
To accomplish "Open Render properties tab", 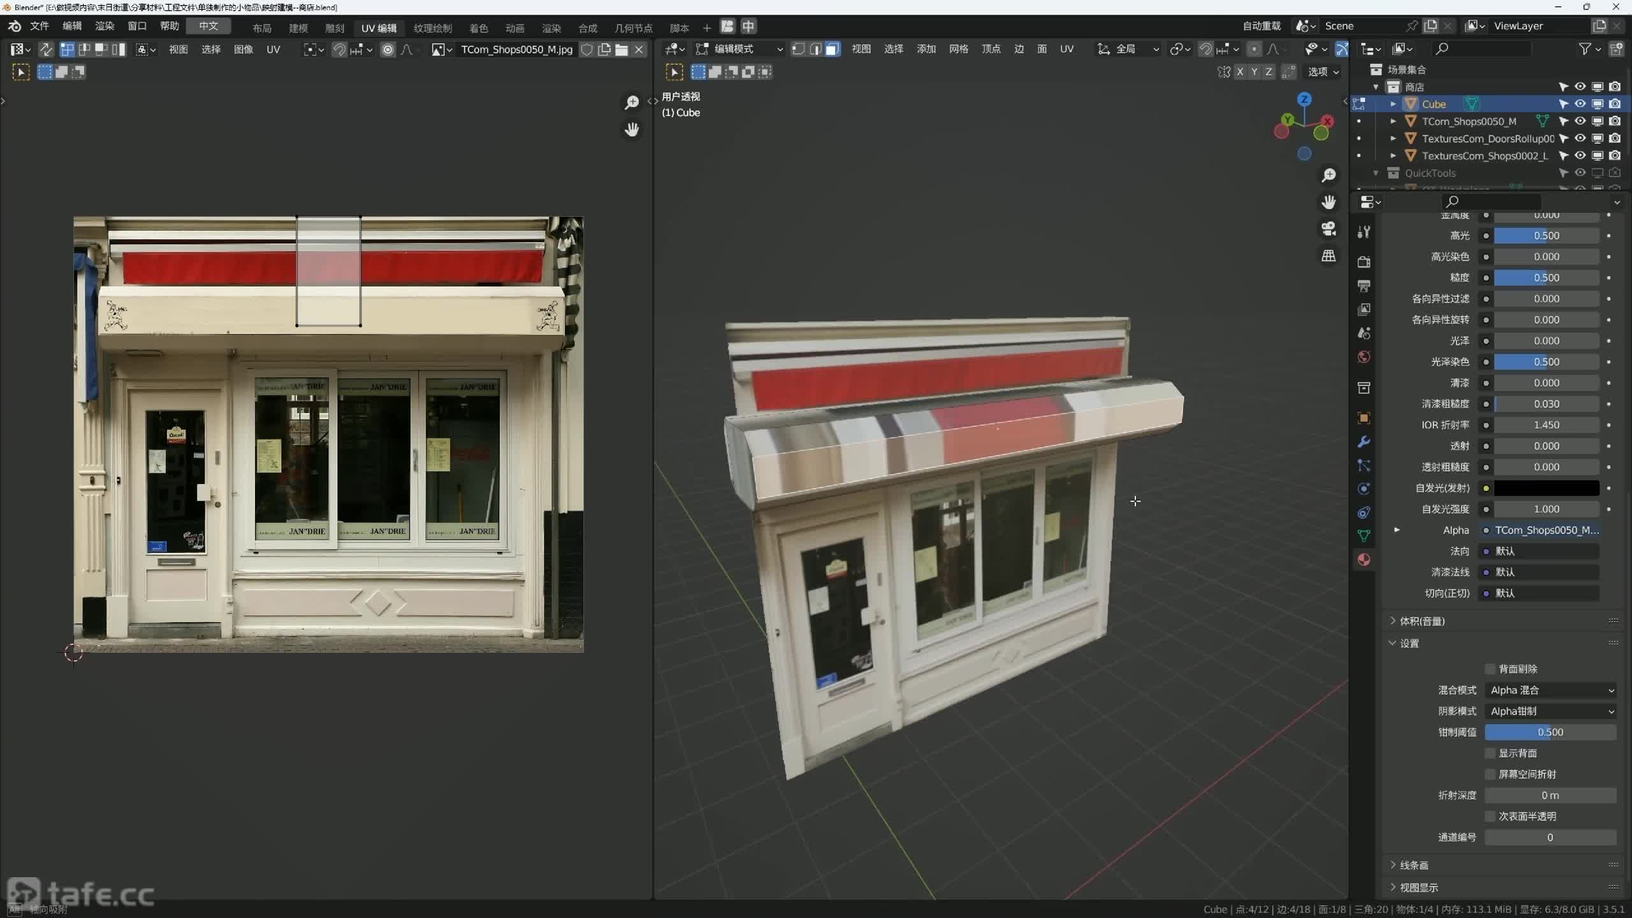I will click(1364, 262).
